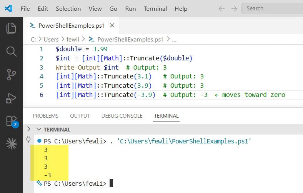303x193 pixels.
Task: Open the Search view in activity bar
Action: tap(11, 52)
